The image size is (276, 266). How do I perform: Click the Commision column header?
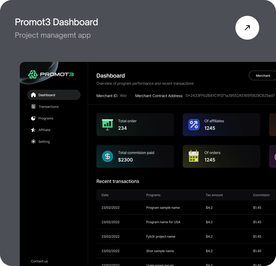point(261,195)
